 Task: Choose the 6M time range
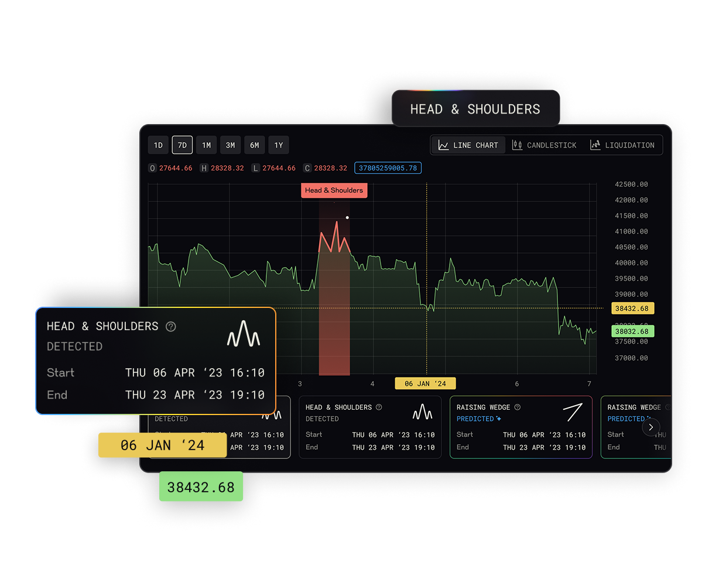click(255, 145)
